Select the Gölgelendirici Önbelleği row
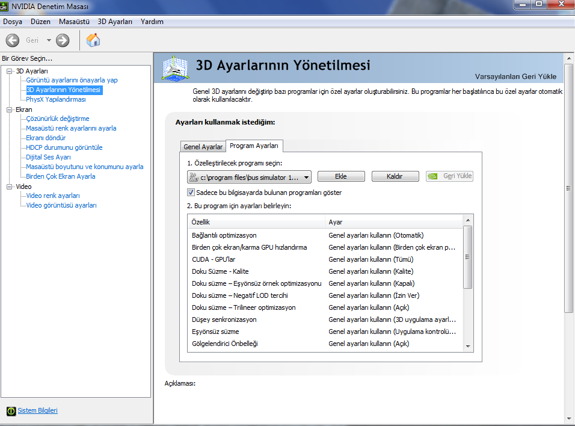 (325, 344)
